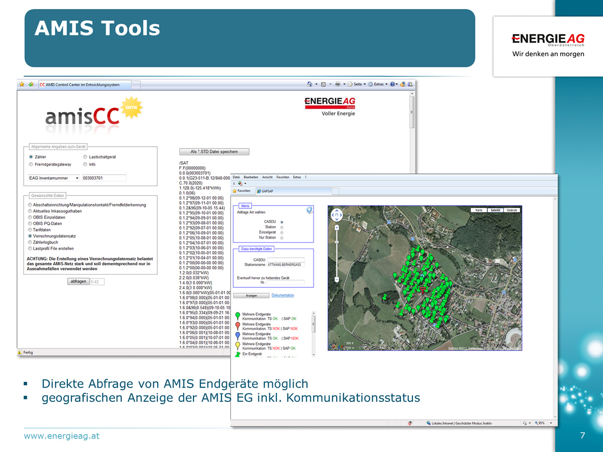Click the Stationsname input field
The height and width of the screenshot is (452, 603).
pos(286,265)
